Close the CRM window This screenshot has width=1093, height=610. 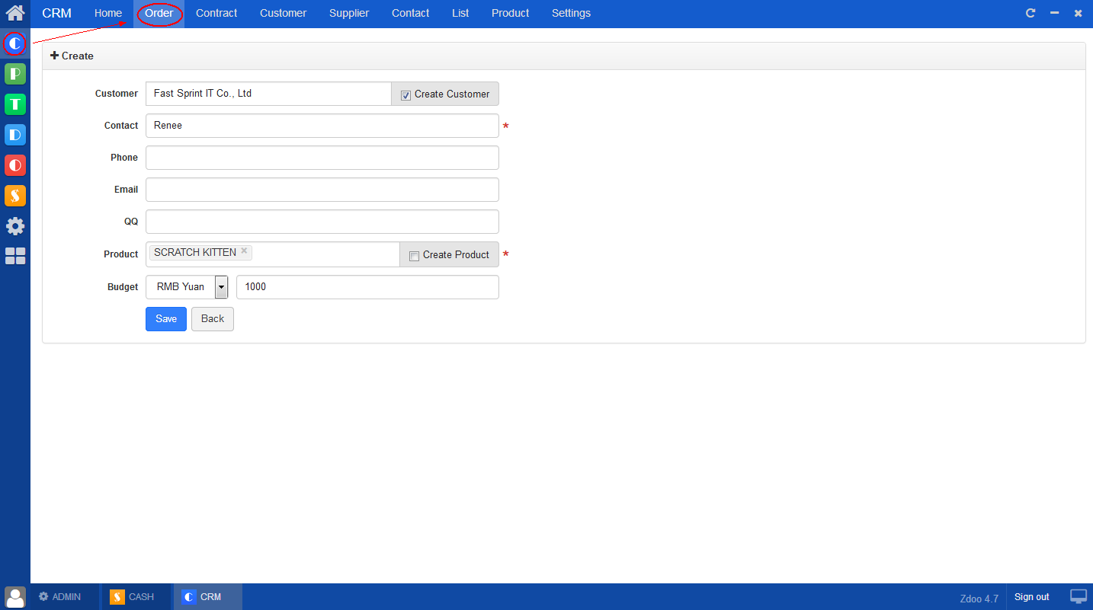1078,13
